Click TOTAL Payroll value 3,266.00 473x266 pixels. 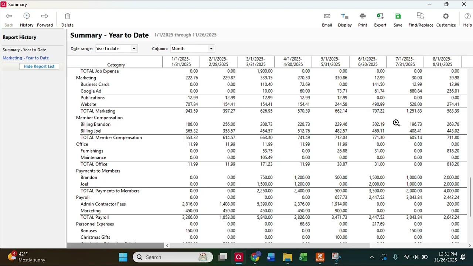pos(190,218)
